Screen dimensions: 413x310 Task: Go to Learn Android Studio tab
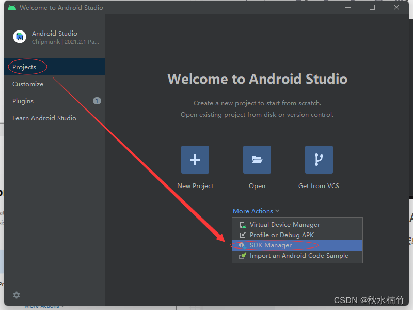click(55, 118)
